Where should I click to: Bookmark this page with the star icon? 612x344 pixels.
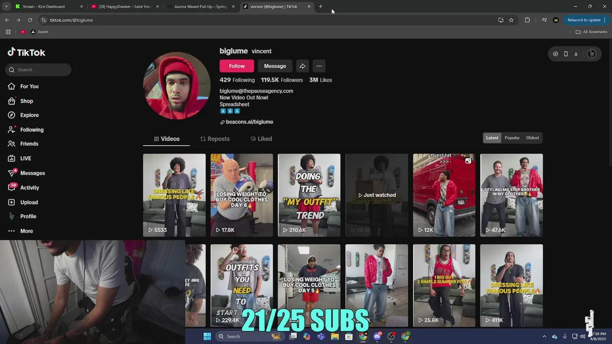tap(511, 20)
